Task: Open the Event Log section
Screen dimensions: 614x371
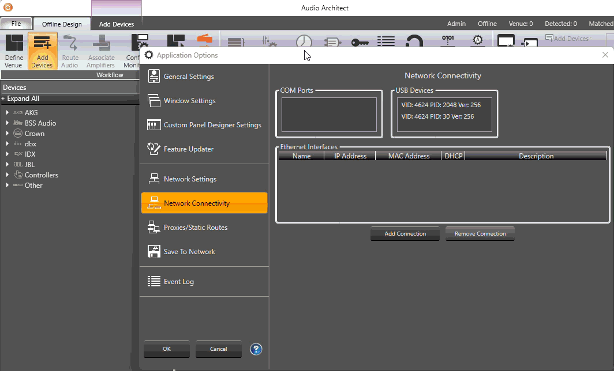Action: [x=178, y=282]
